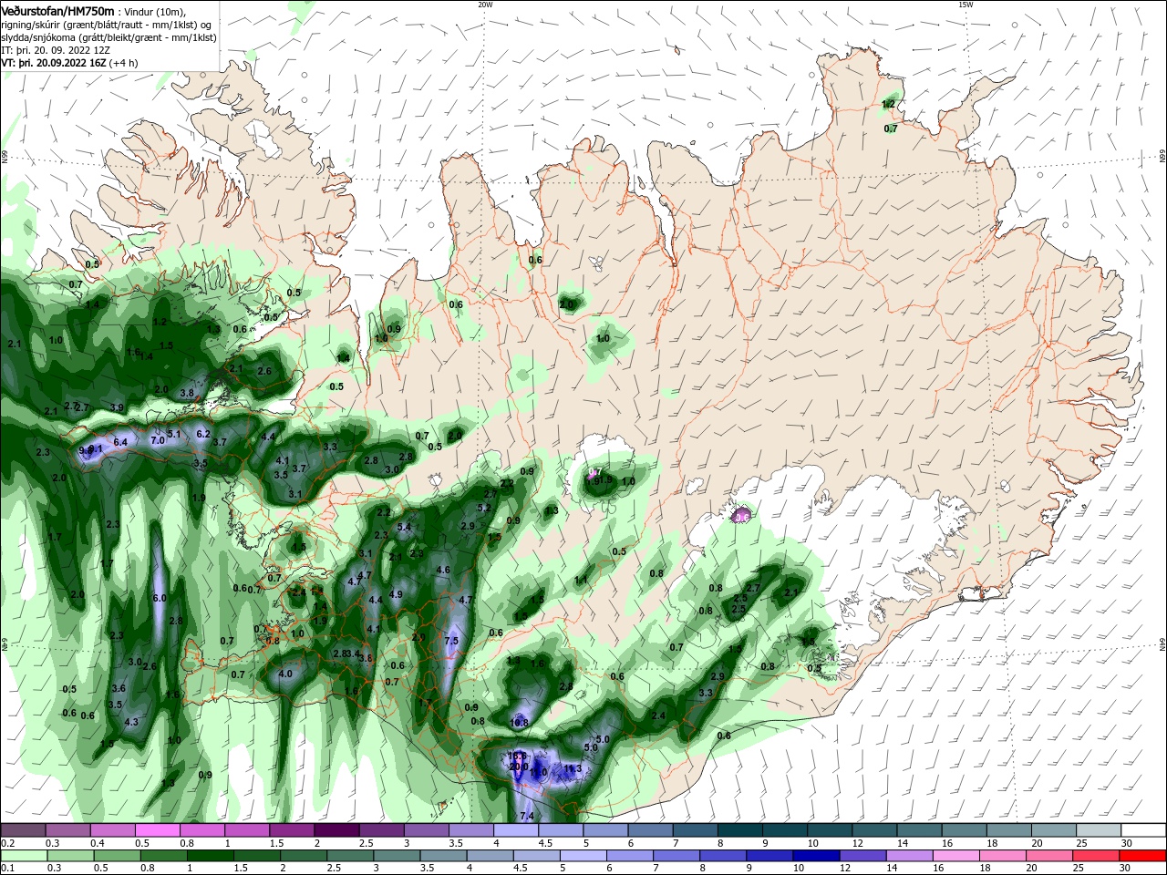This screenshot has height=875, width=1167.
Task: Select the 4.6 precipitation value
Action: [x=444, y=570]
